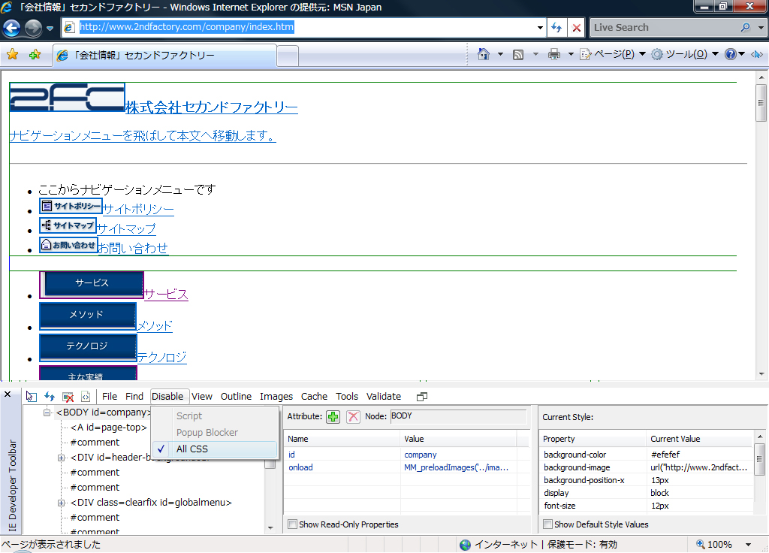Click the Home icon in command bar
The image size is (769, 553).
484,54
